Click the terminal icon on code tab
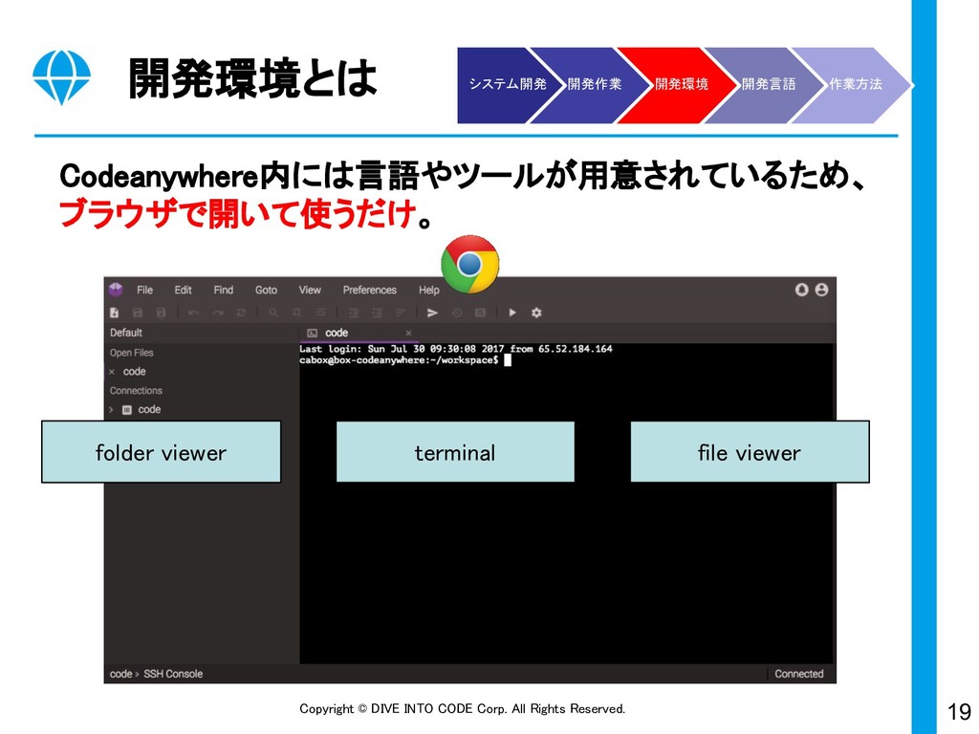The image size is (979, 734). coord(313,334)
